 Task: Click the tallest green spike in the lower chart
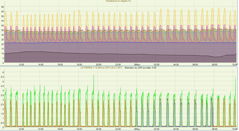pyautogui.click(x=94, y=75)
